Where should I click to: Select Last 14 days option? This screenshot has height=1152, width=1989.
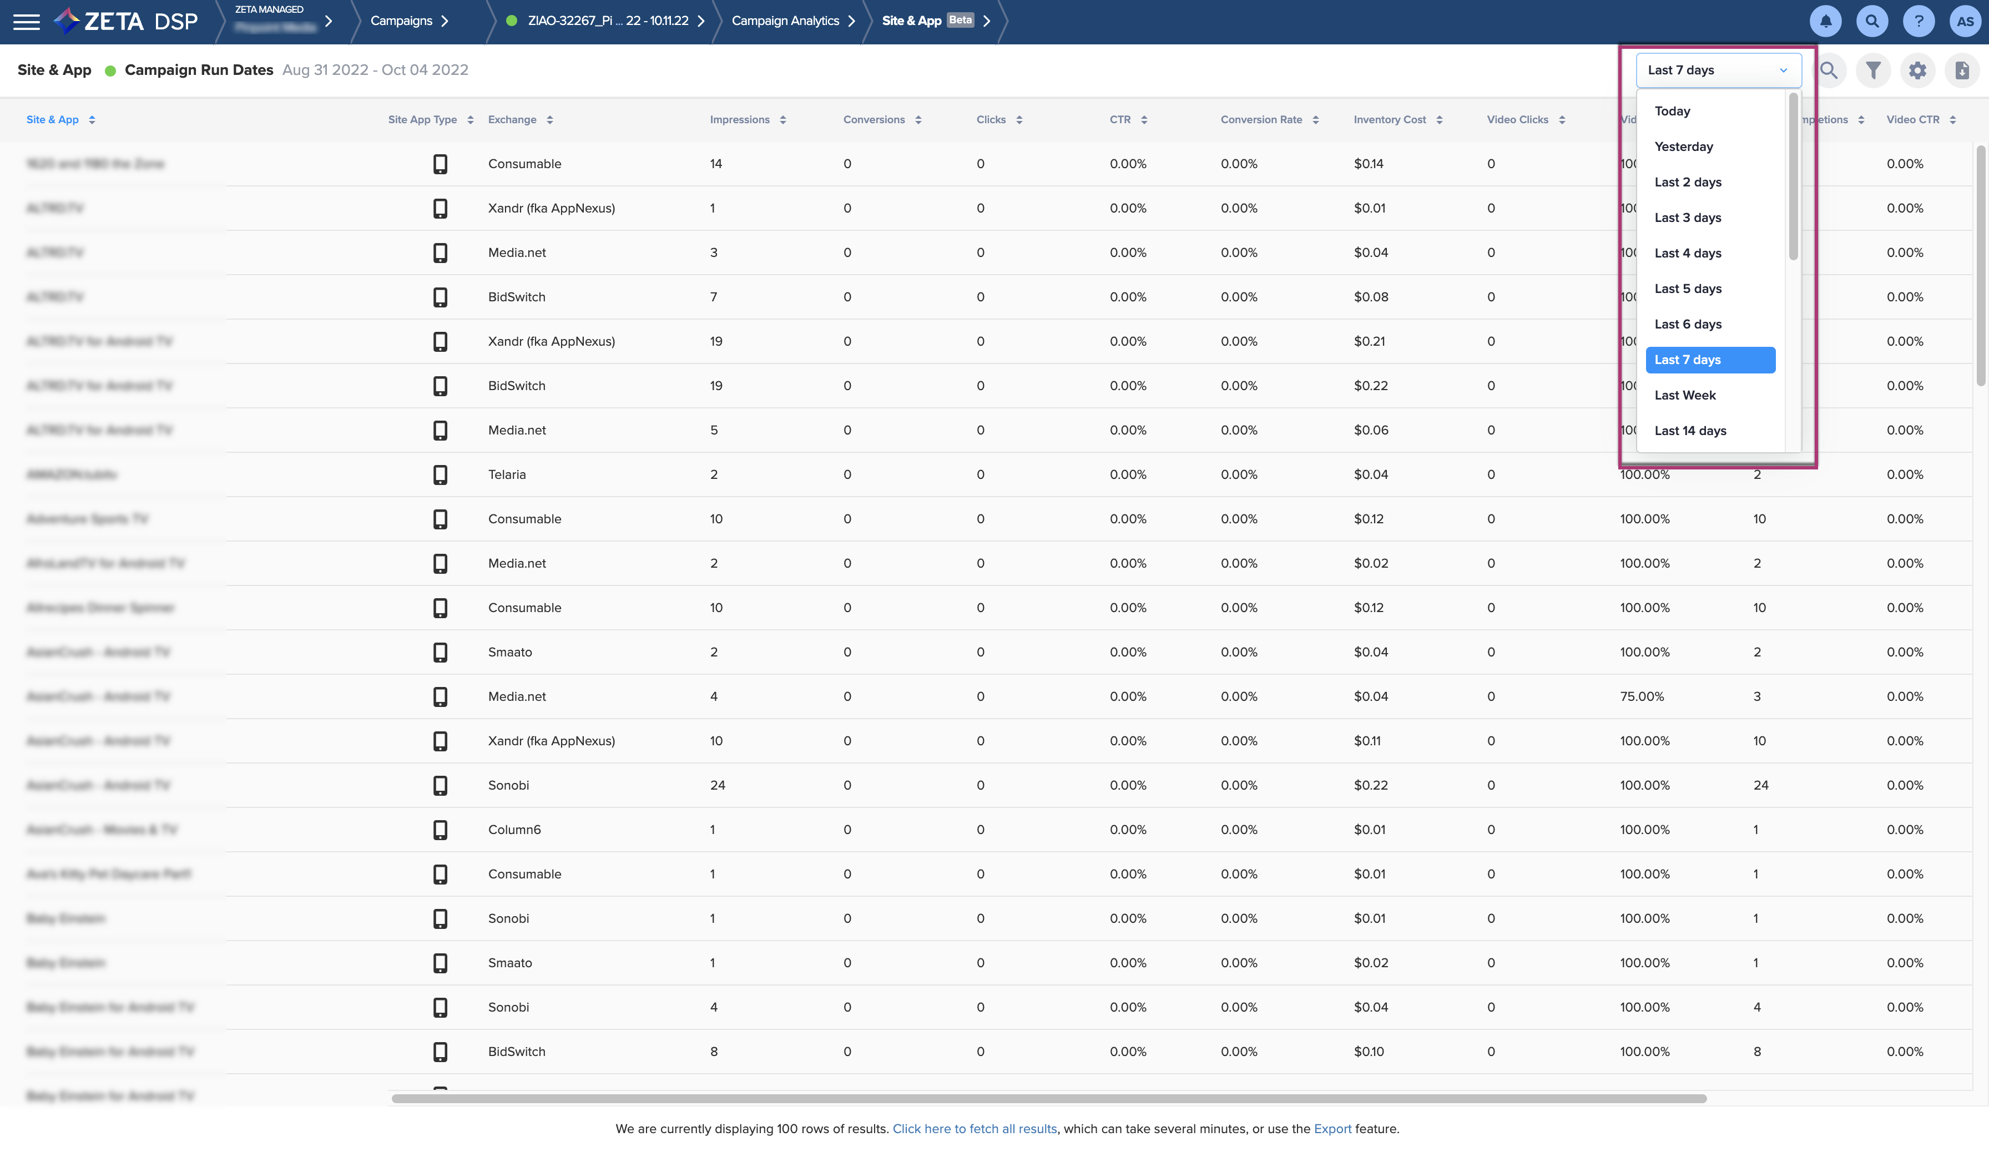click(1690, 431)
